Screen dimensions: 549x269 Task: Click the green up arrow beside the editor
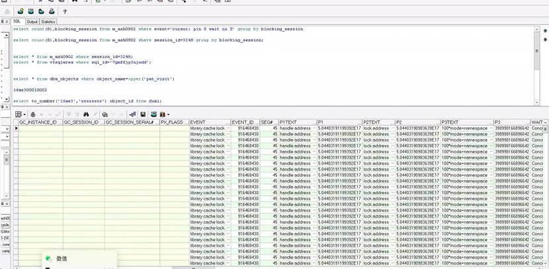pyautogui.click(x=545, y=31)
